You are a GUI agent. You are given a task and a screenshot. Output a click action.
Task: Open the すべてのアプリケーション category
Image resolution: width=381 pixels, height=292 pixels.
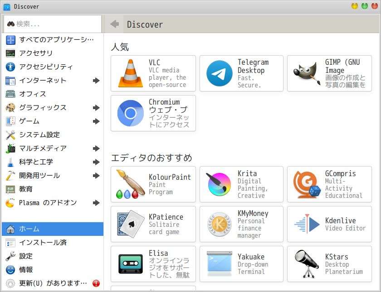[53, 40]
